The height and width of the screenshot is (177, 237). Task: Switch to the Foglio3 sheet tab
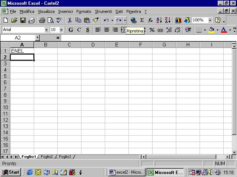[x=65, y=157]
